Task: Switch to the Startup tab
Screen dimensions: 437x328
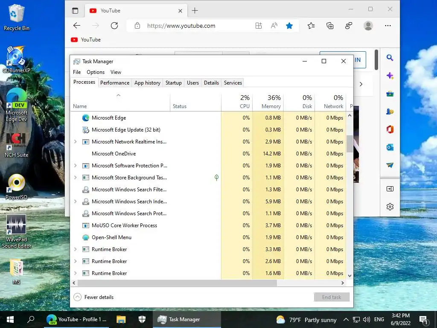Action: pyautogui.click(x=173, y=83)
